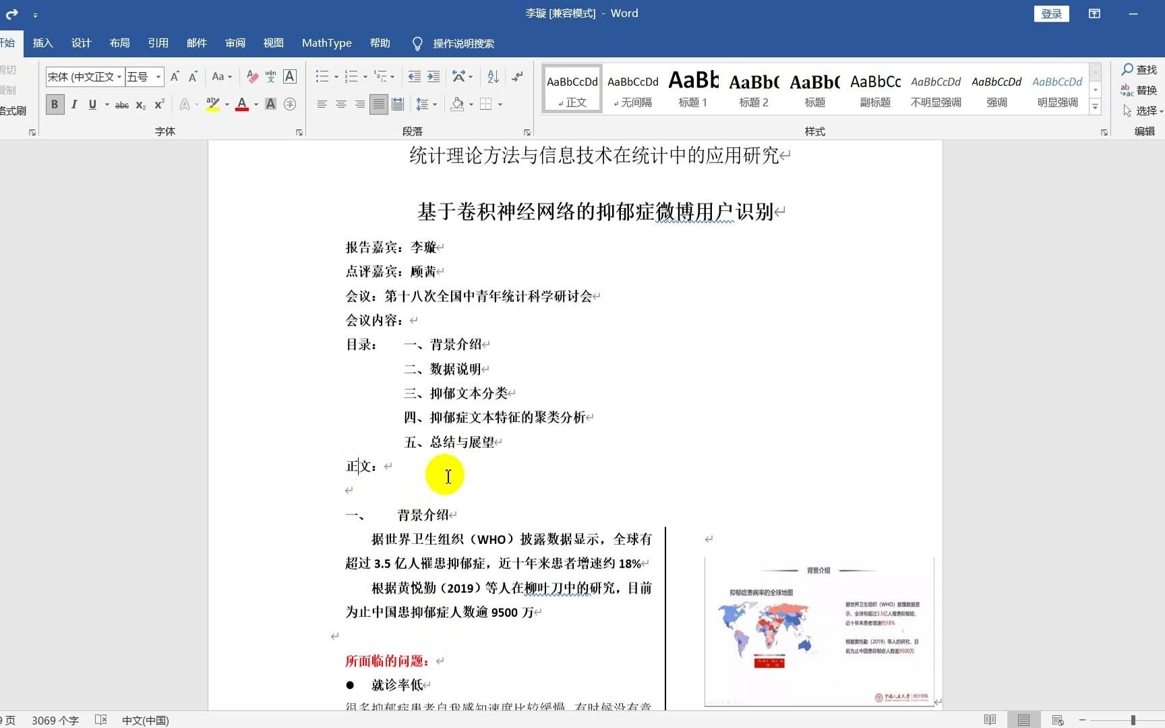Screen dimensions: 1165x728
Task: Click the sort icon in paragraph group
Action: point(492,76)
